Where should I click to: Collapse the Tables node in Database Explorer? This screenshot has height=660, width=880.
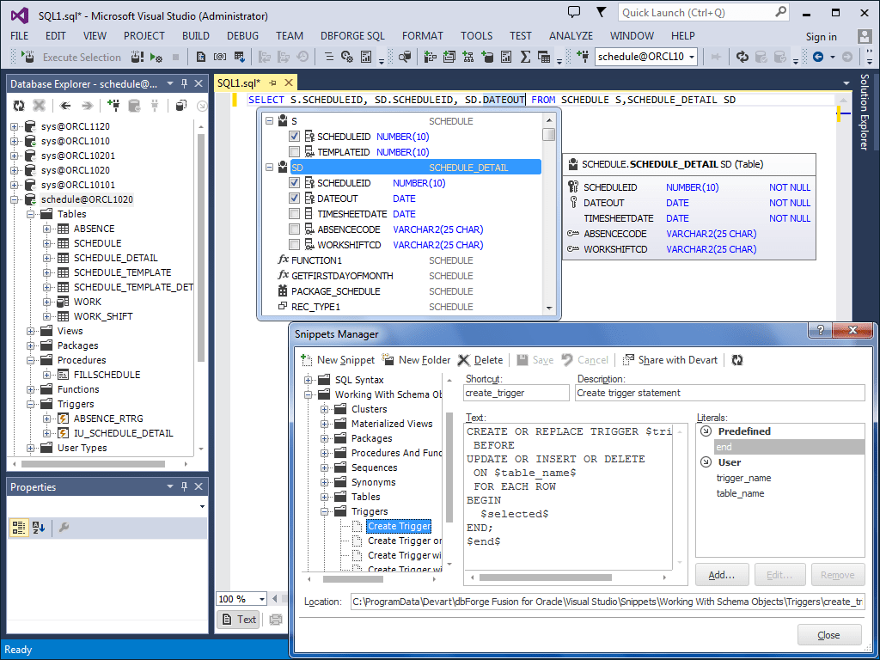[x=28, y=213]
